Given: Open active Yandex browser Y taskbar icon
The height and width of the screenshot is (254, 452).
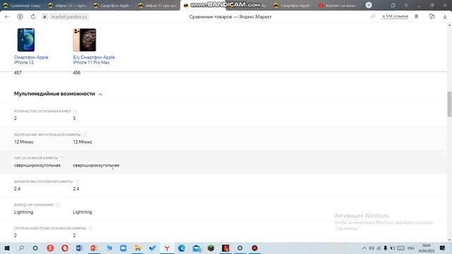Looking at the screenshot, I should [167, 248].
